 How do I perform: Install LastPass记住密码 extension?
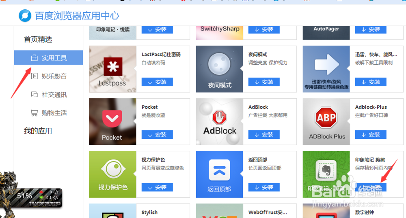coord(157,82)
